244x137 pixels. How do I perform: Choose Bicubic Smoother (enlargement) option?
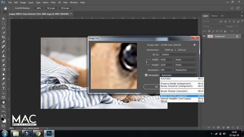coord(182,86)
